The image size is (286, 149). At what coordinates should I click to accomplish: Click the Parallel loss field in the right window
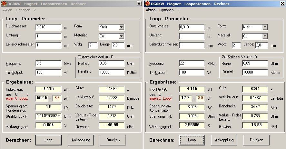point(255,72)
